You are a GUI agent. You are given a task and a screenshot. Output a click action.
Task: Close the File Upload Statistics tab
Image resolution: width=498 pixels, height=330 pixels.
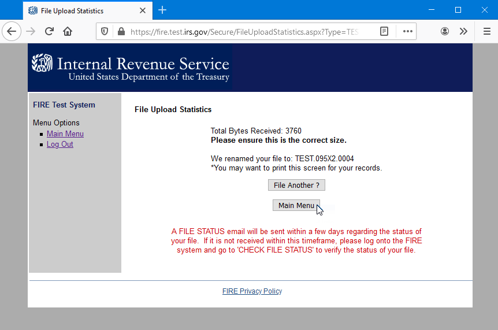(143, 10)
